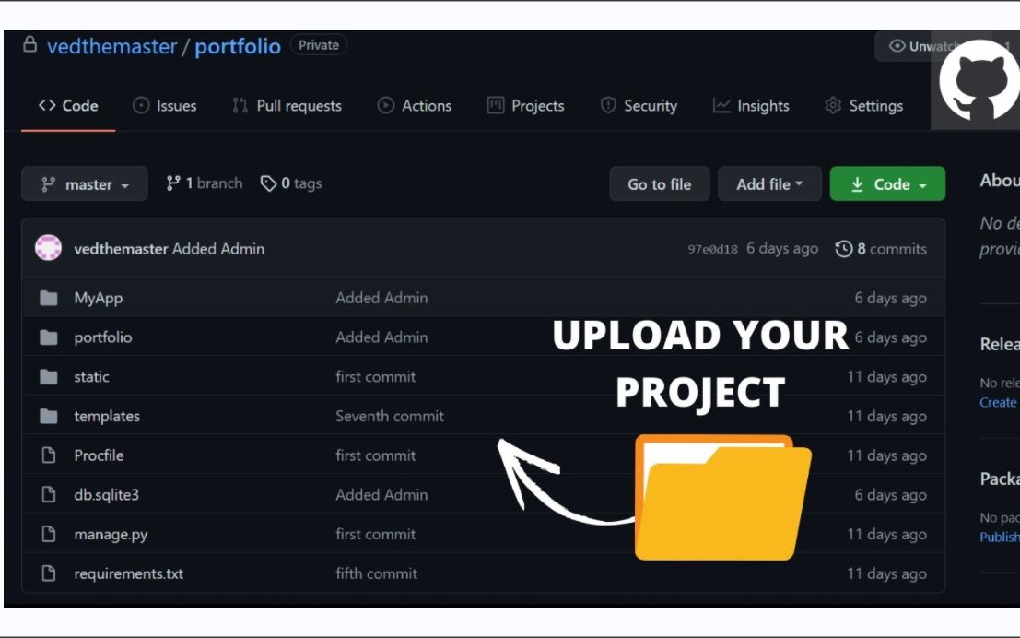Click the file icon next to requirements.txt
Screen dimensions: 1020x638
pos(49,573)
